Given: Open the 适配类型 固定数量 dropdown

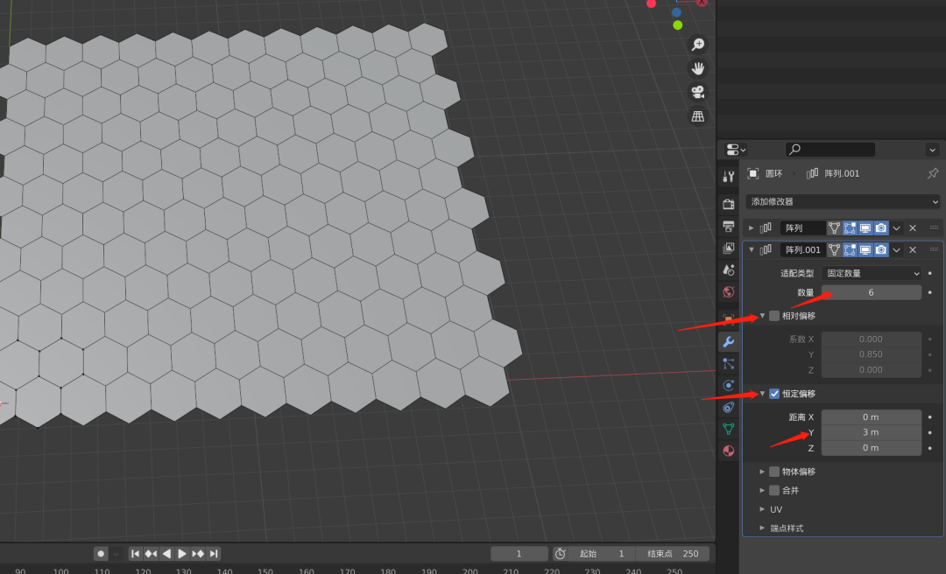Looking at the screenshot, I should (872, 273).
